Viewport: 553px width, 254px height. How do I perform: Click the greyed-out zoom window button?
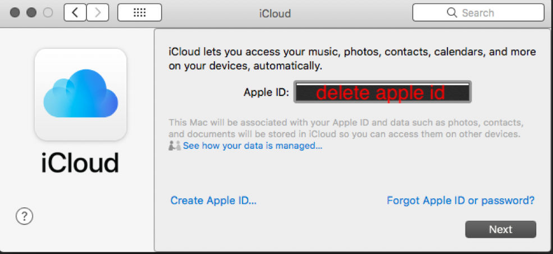[49, 12]
